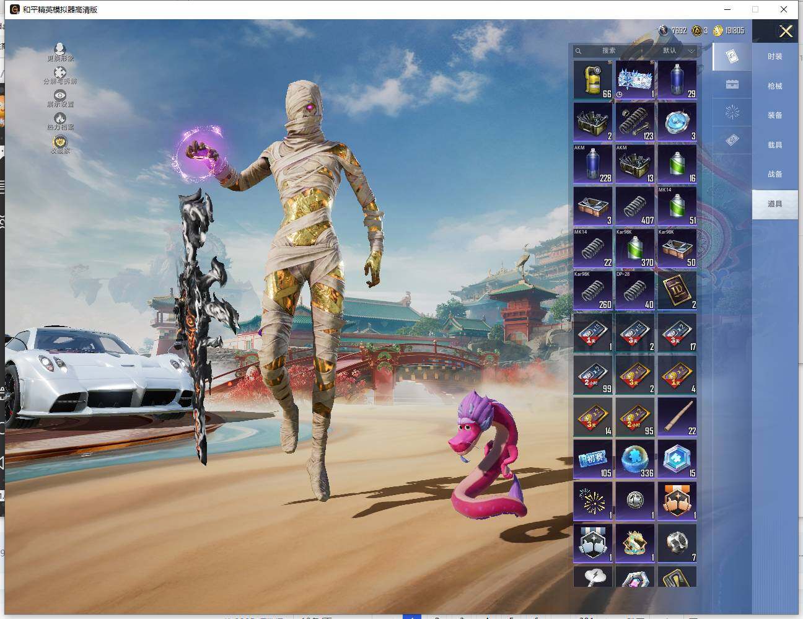Switch to the 装备 tab
803x619 pixels.
774,115
